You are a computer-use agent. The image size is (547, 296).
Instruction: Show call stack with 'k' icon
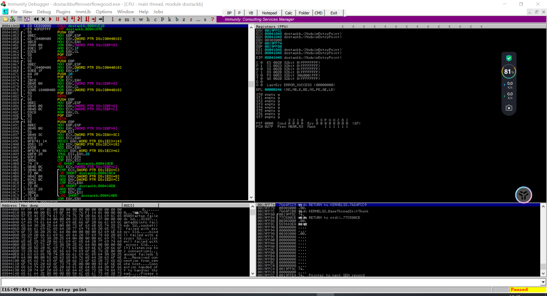(170, 19)
